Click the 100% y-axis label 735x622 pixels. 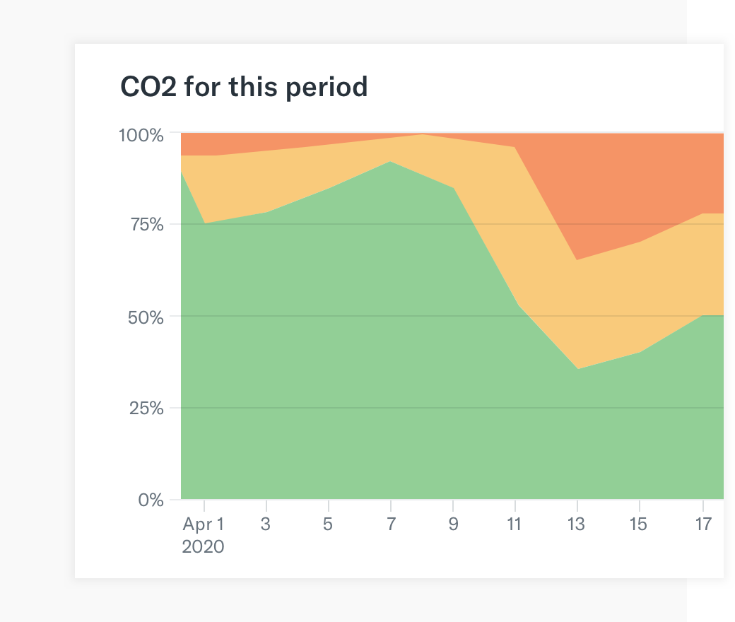coord(141,134)
